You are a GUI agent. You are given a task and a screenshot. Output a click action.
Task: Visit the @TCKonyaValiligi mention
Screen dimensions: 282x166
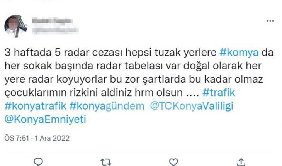pyautogui.click(x=192, y=106)
